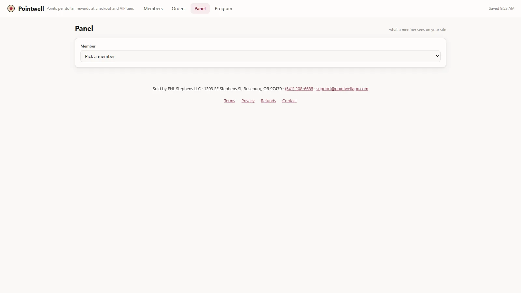The height and width of the screenshot is (293, 521).
Task: Call the (541) 208-6685 phone link
Action: [x=299, y=89]
